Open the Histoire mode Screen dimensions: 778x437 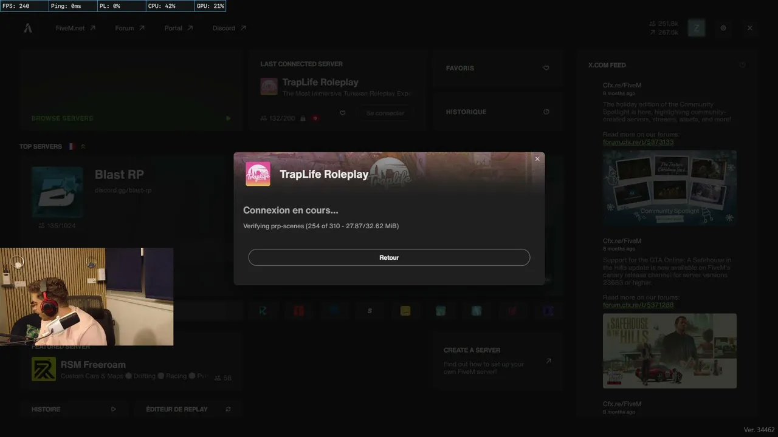pos(73,409)
